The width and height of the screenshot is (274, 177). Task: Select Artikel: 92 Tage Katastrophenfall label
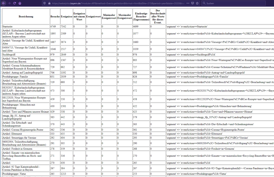click(x=21, y=168)
